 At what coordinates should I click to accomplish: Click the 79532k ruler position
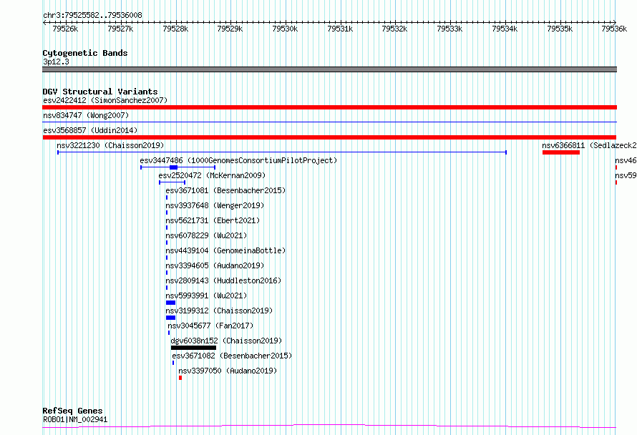pos(394,29)
